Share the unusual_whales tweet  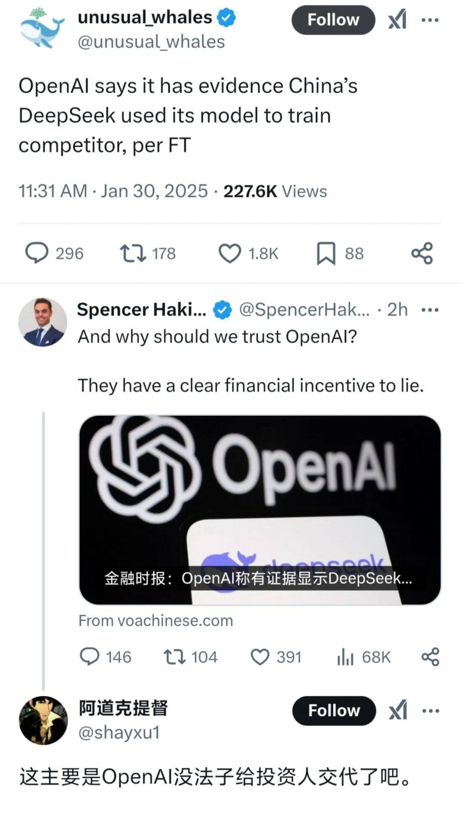pyautogui.click(x=422, y=253)
